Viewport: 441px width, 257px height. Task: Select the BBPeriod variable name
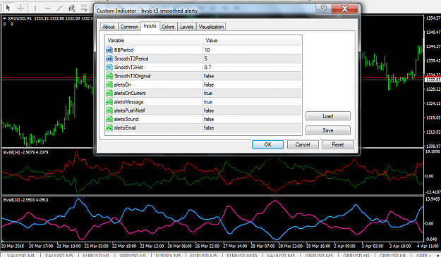point(123,50)
